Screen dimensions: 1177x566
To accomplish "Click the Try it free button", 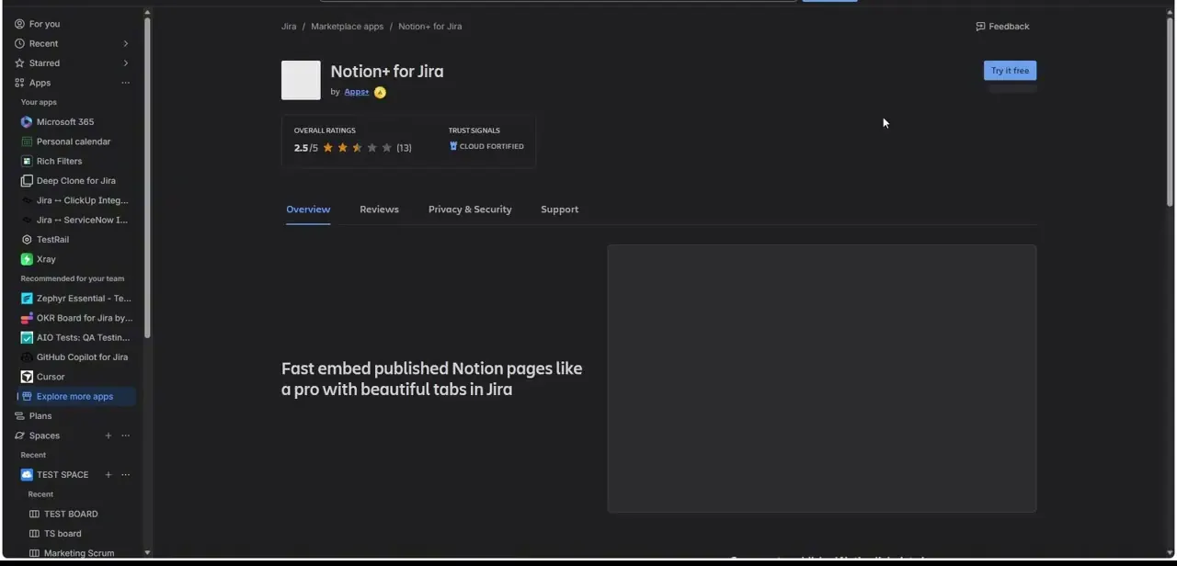I will [x=1010, y=71].
